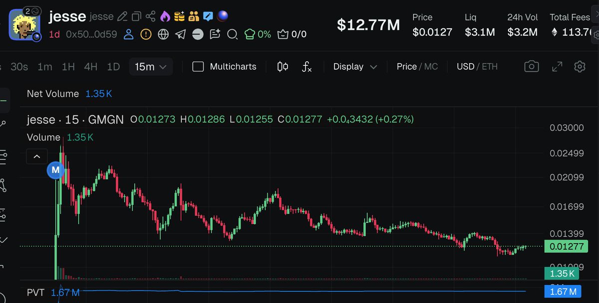
Task: Click the 1.35K volume axis label
Action: point(561,274)
